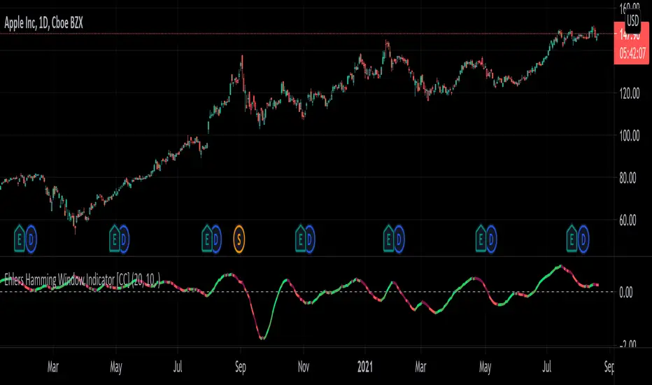Click the dividend D icon near August 2021
The width and height of the screenshot is (652, 385).
tap(583, 239)
